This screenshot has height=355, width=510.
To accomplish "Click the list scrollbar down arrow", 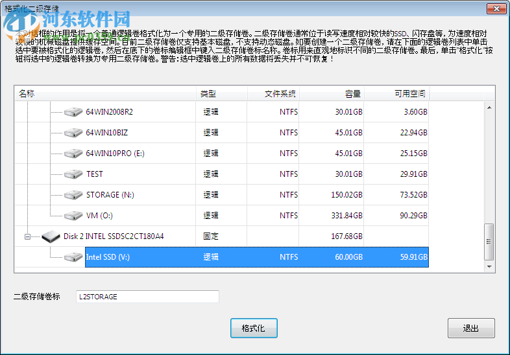I will (489, 267).
